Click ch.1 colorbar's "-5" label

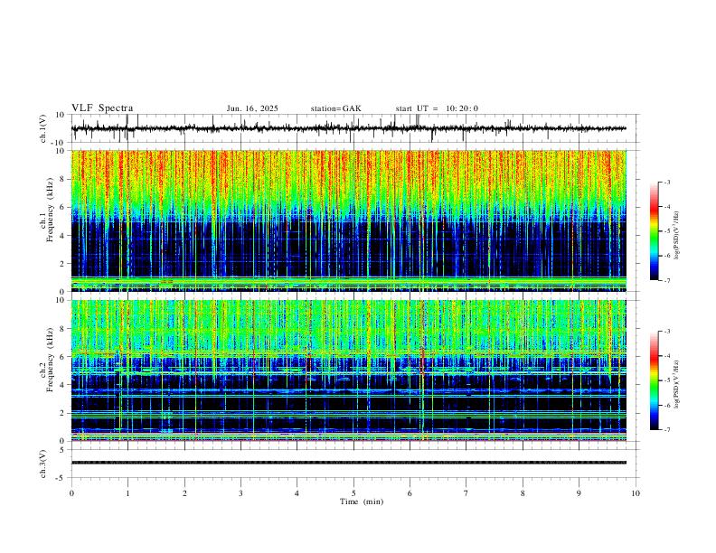[666, 231]
